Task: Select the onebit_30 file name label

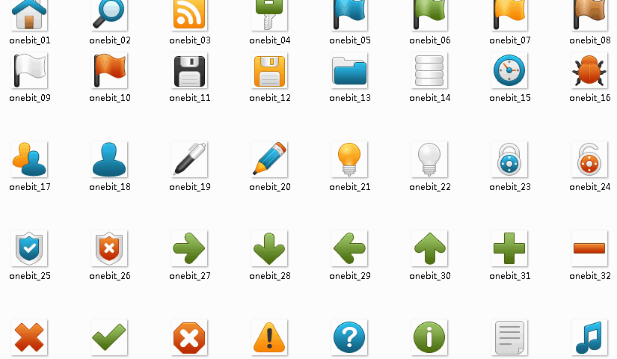Action: click(430, 275)
